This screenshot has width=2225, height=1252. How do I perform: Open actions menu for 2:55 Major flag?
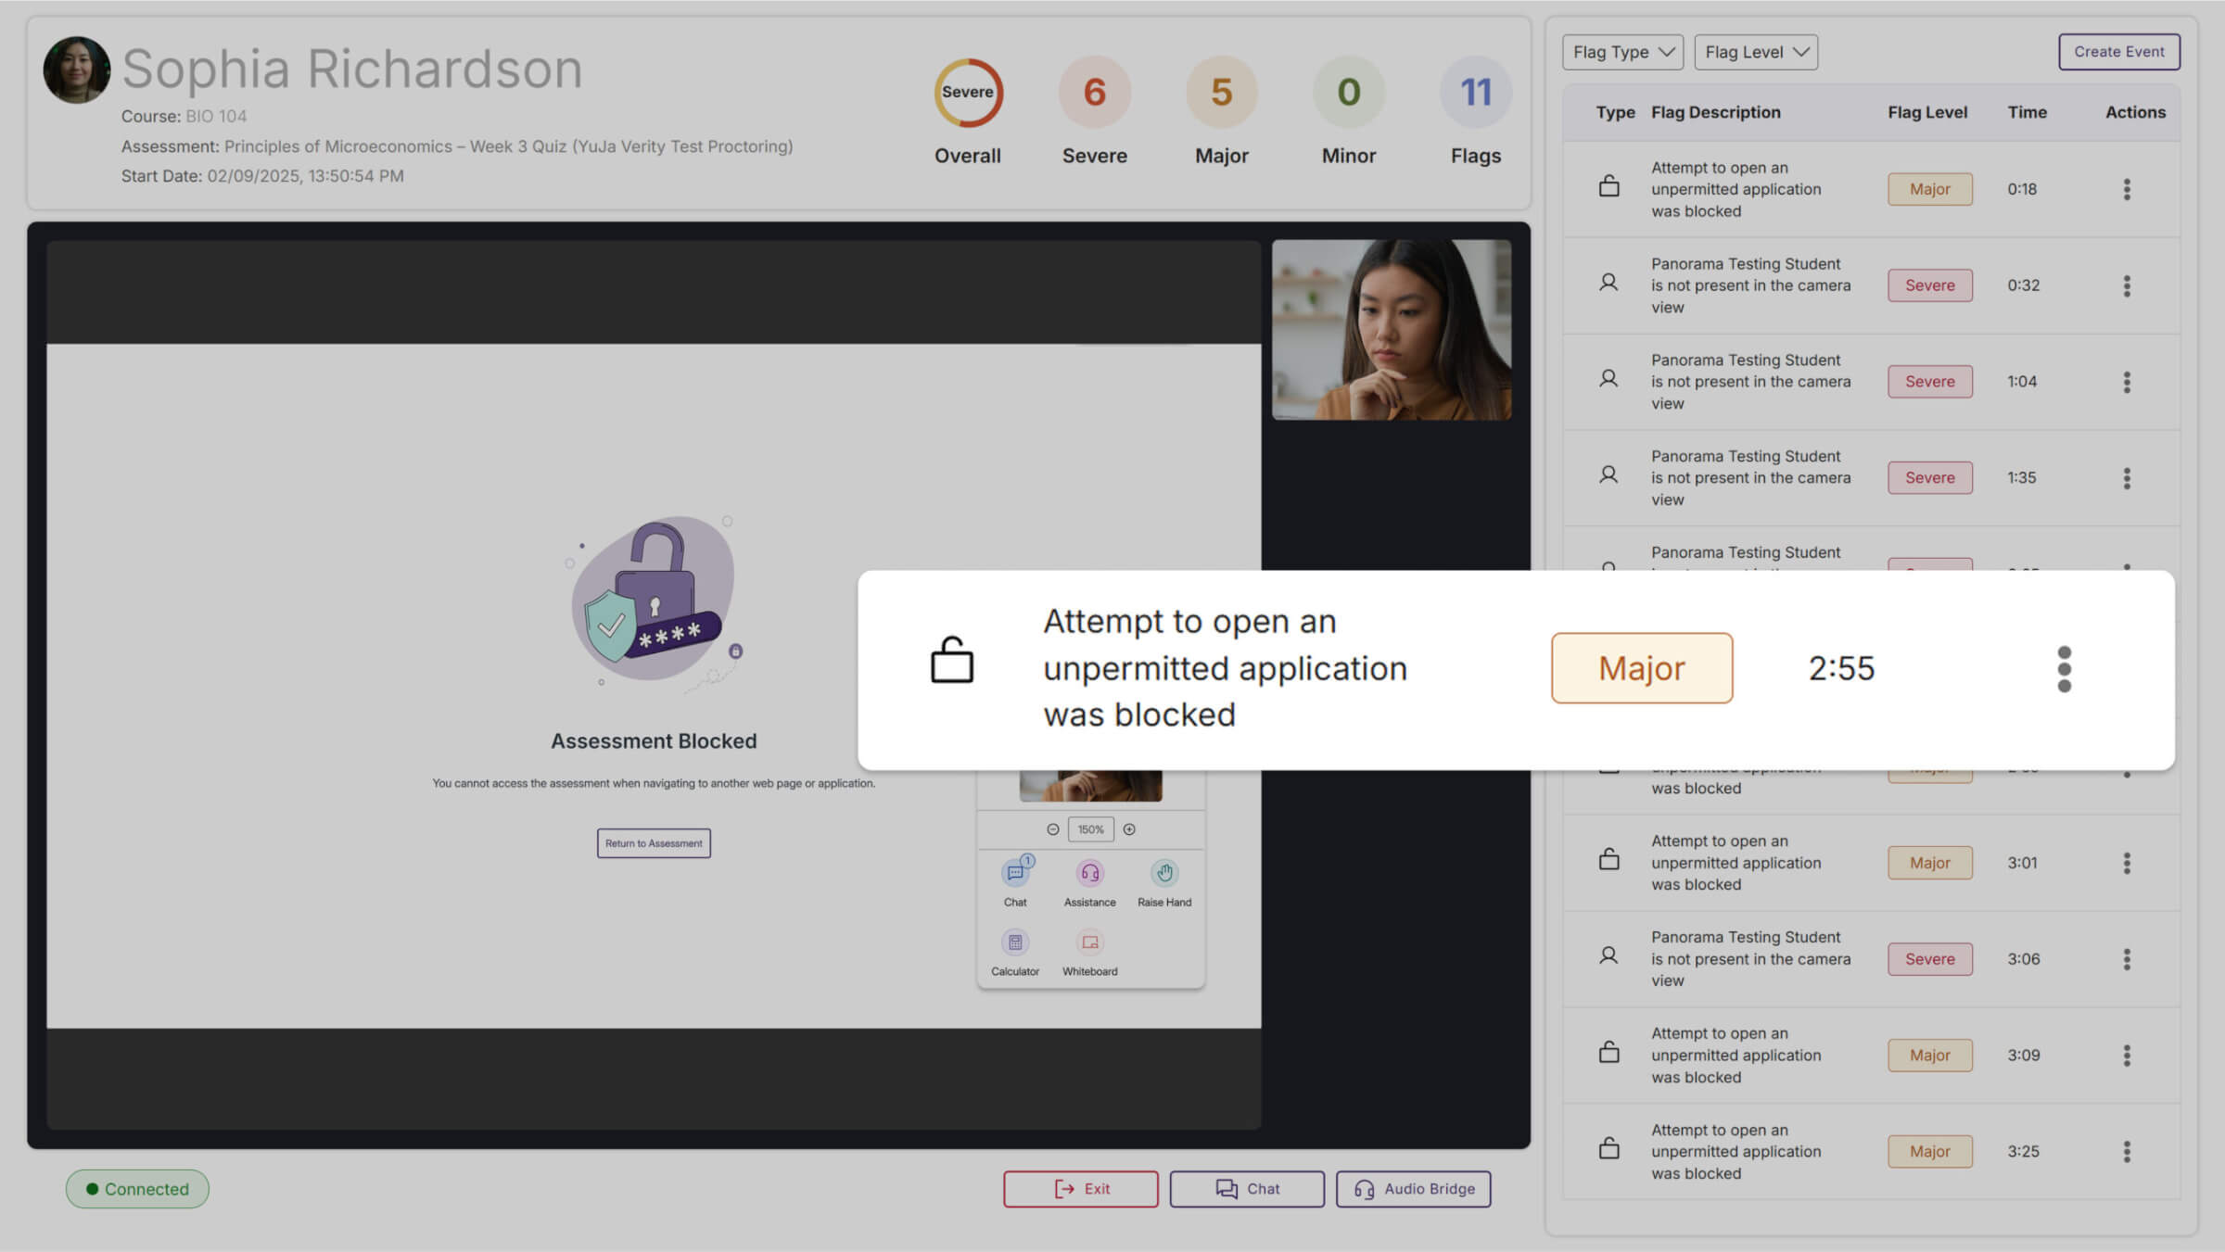pyautogui.click(x=2064, y=669)
